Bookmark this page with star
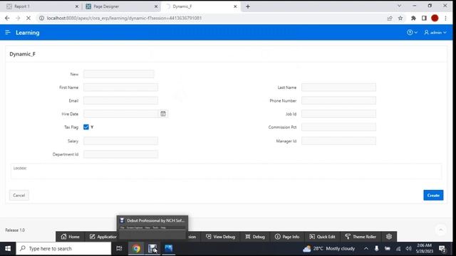 tap(400, 18)
